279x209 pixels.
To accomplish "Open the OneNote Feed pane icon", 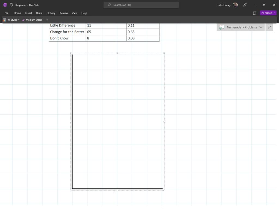I will click(254, 13).
